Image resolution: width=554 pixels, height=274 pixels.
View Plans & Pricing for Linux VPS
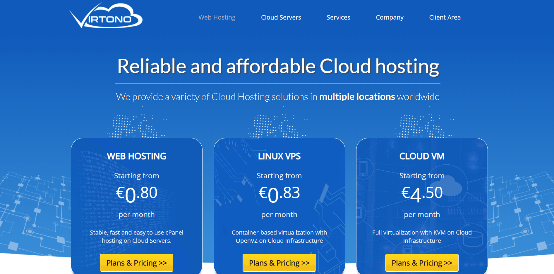click(279, 263)
